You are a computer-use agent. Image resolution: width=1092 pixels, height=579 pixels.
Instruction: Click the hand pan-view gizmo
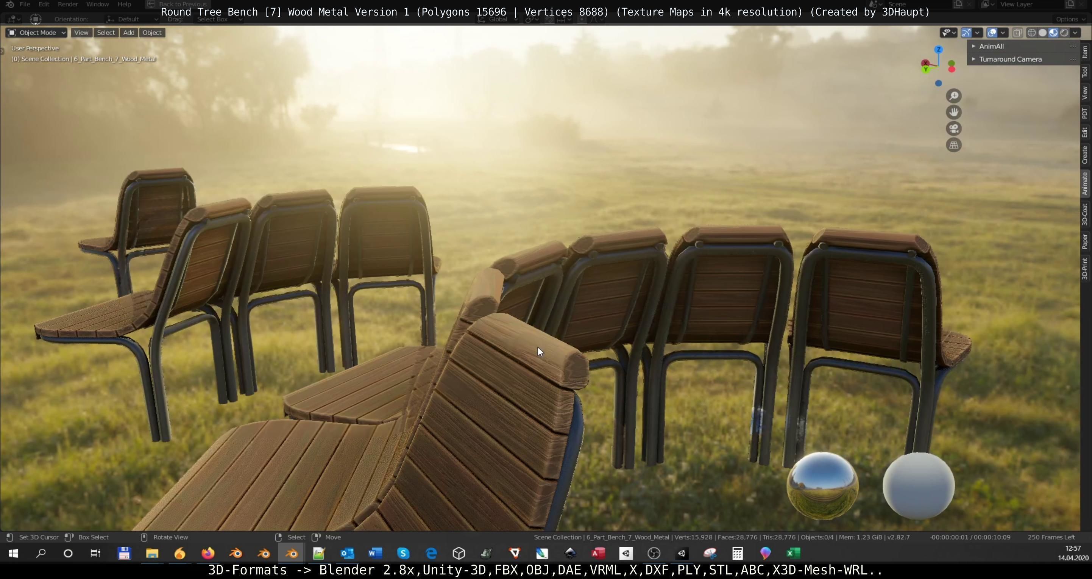(x=953, y=113)
